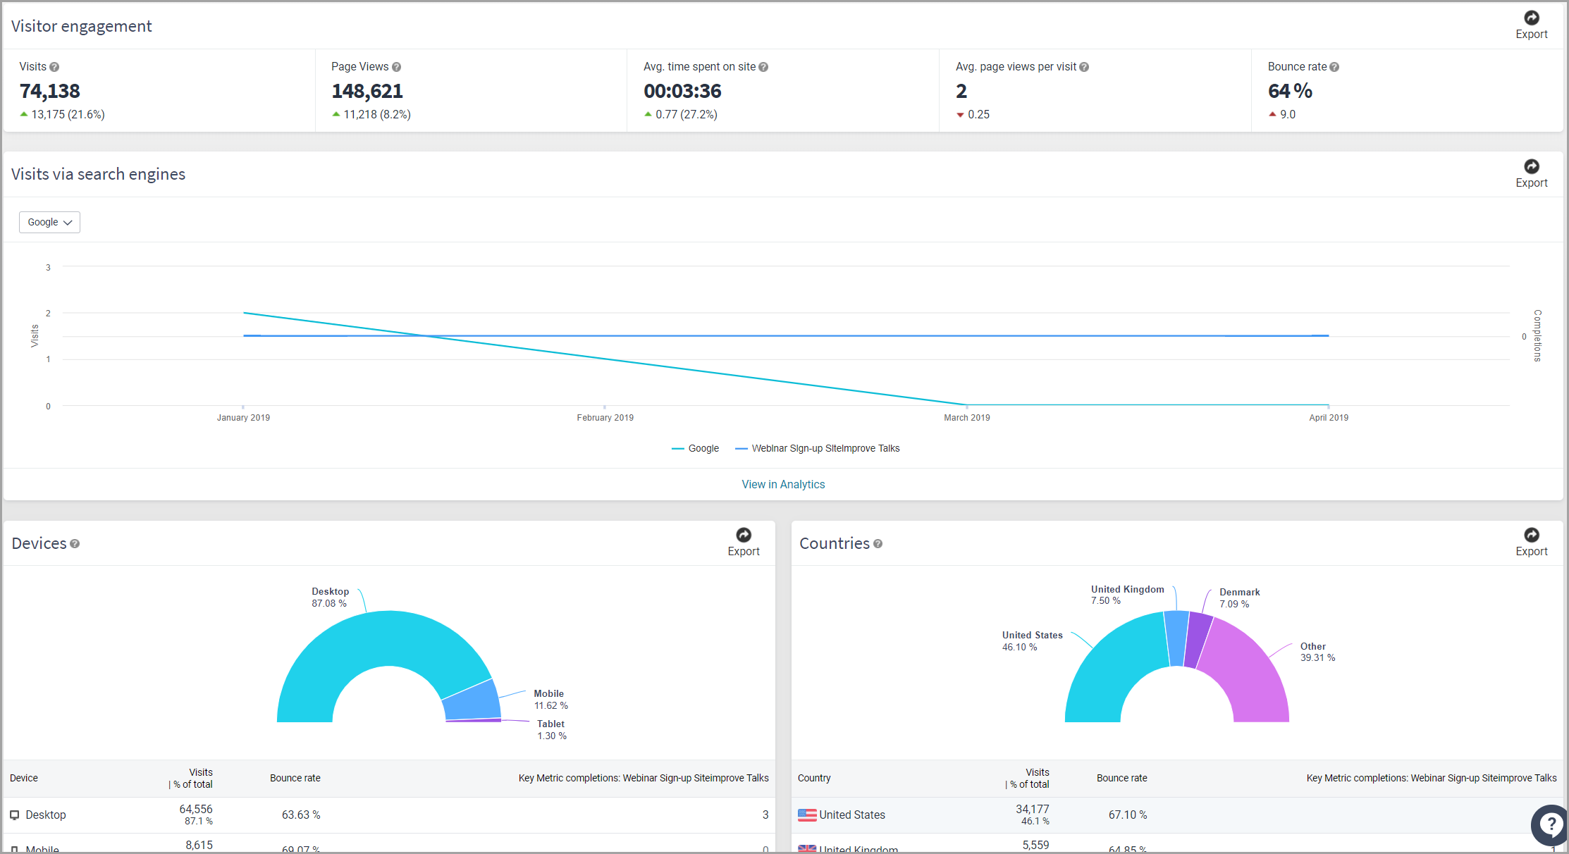Viewport: 1569px width, 854px height.
Task: Sort Devices table by Device column
Action: pos(24,778)
